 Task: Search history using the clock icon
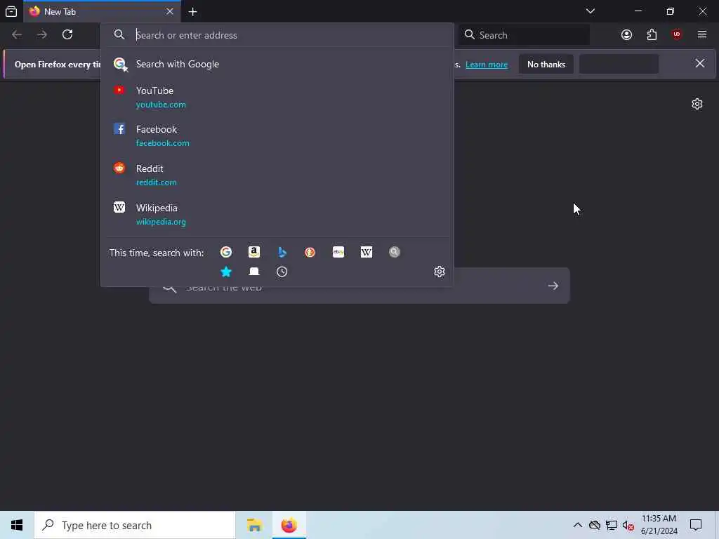click(282, 272)
